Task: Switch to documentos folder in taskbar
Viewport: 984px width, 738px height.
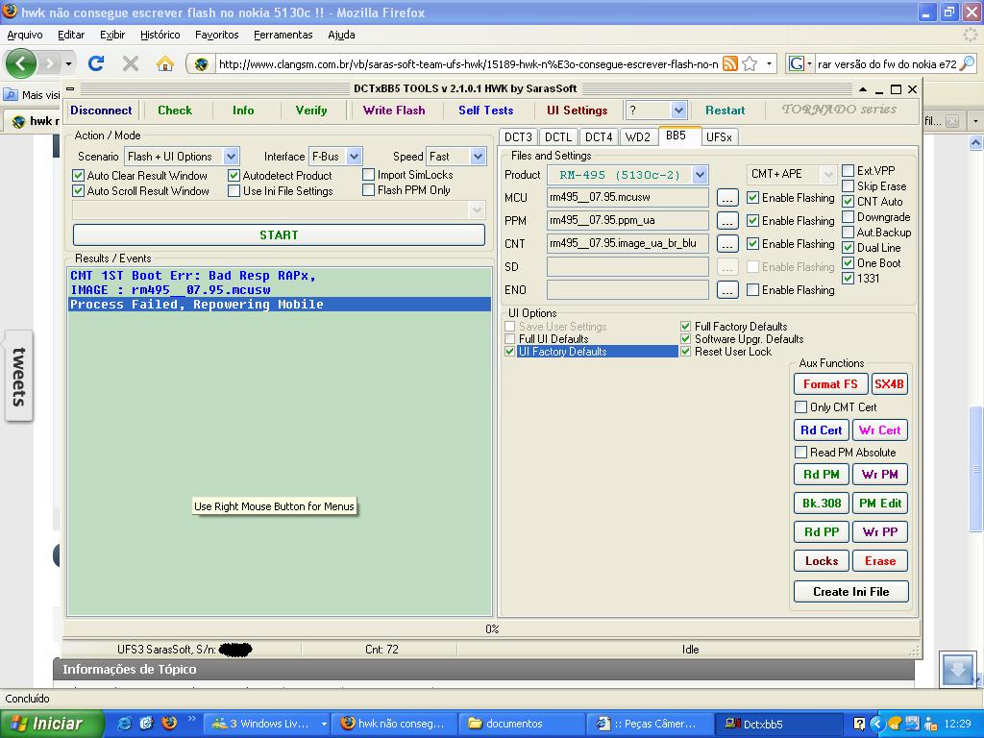Action: coord(521,724)
